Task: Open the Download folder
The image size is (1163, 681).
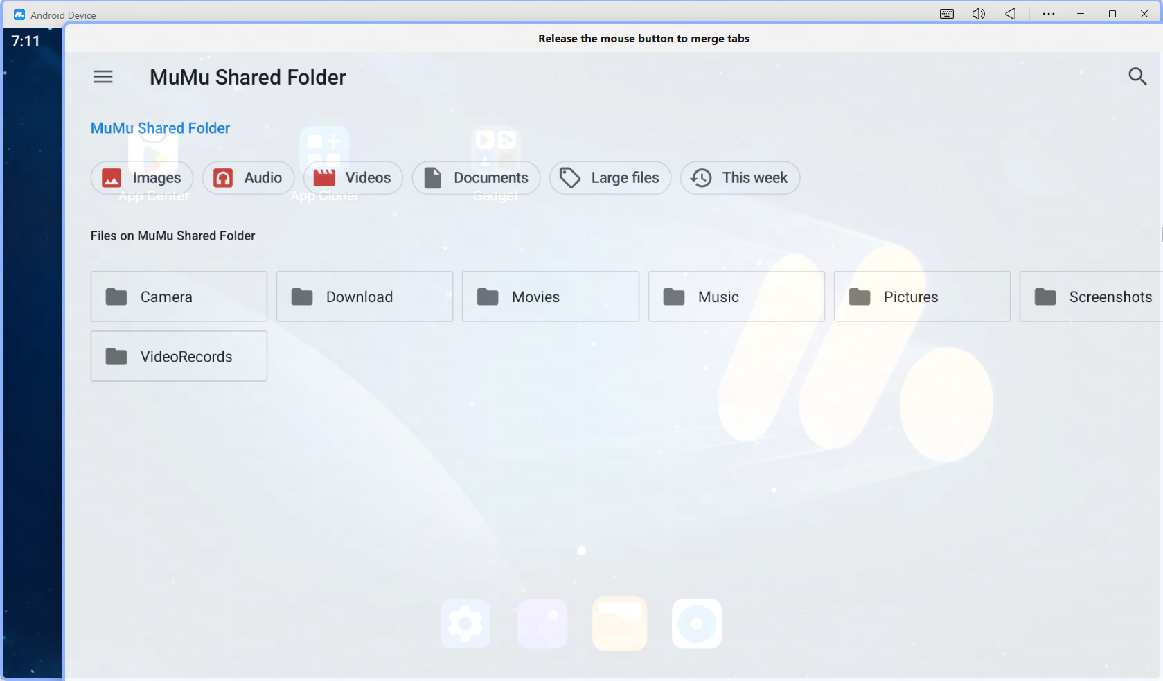Action: [x=364, y=297]
